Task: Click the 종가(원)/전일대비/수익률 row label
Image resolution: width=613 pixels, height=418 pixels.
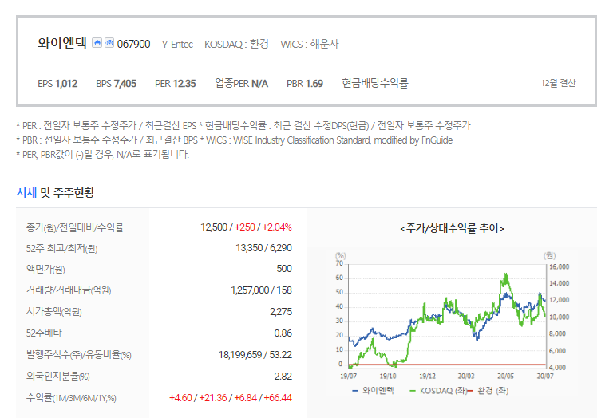Action: pos(75,228)
